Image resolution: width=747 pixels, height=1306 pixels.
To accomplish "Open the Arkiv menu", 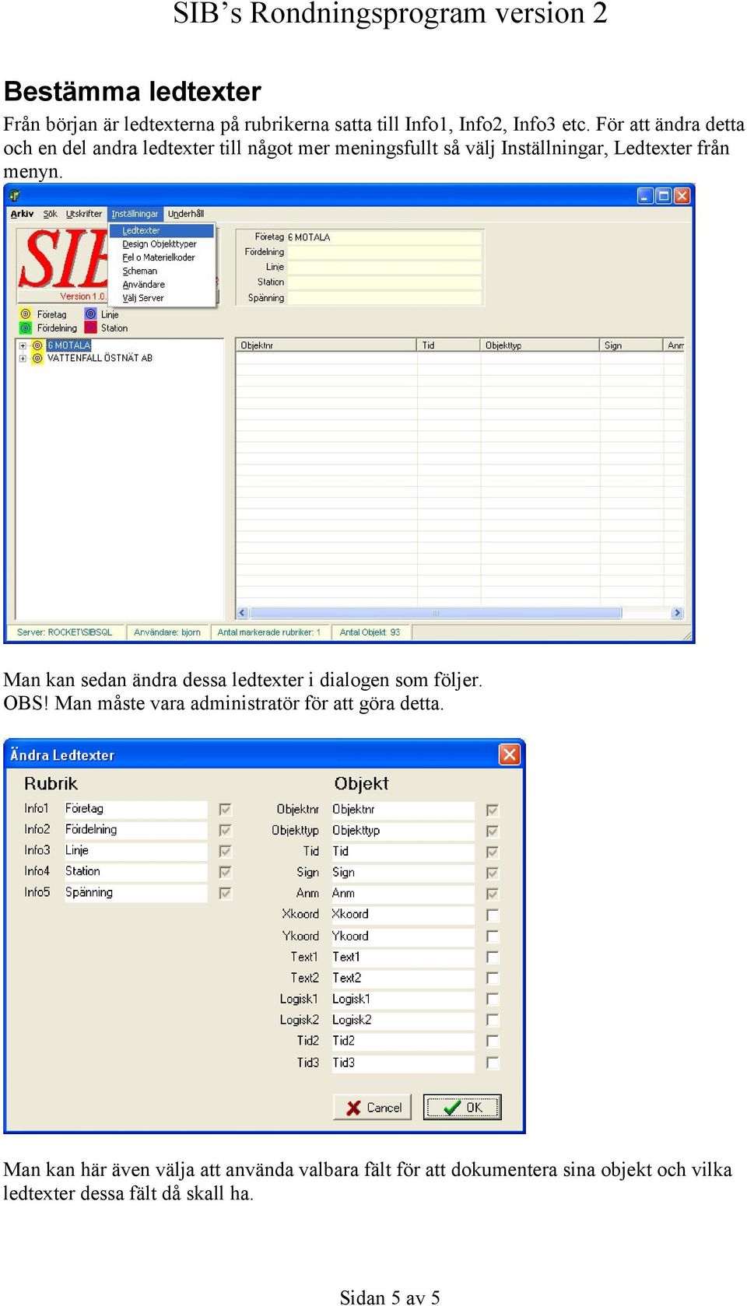I will (x=22, y=214).
